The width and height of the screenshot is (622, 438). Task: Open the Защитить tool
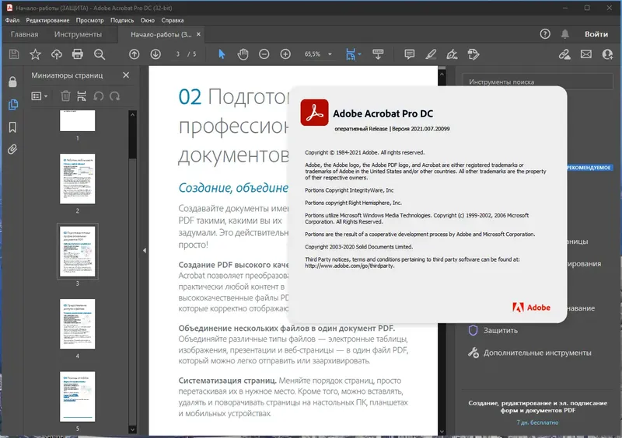(494, 330)
